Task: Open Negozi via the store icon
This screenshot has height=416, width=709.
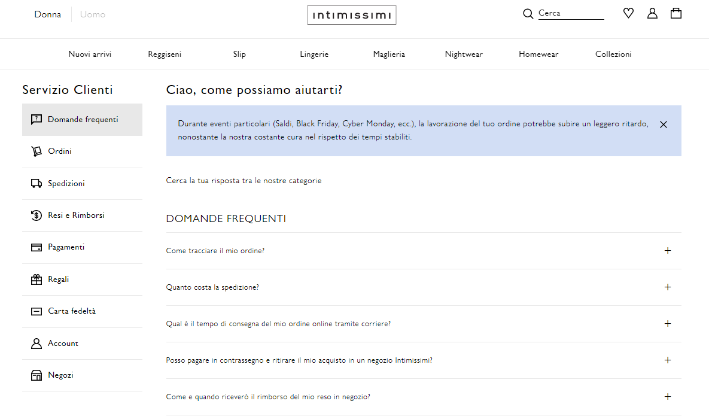Action: (36, 375)
